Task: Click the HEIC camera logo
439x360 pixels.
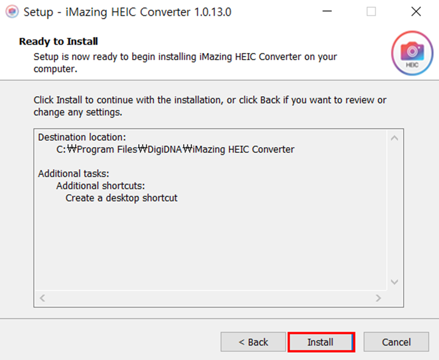Action: click(412, 53)
